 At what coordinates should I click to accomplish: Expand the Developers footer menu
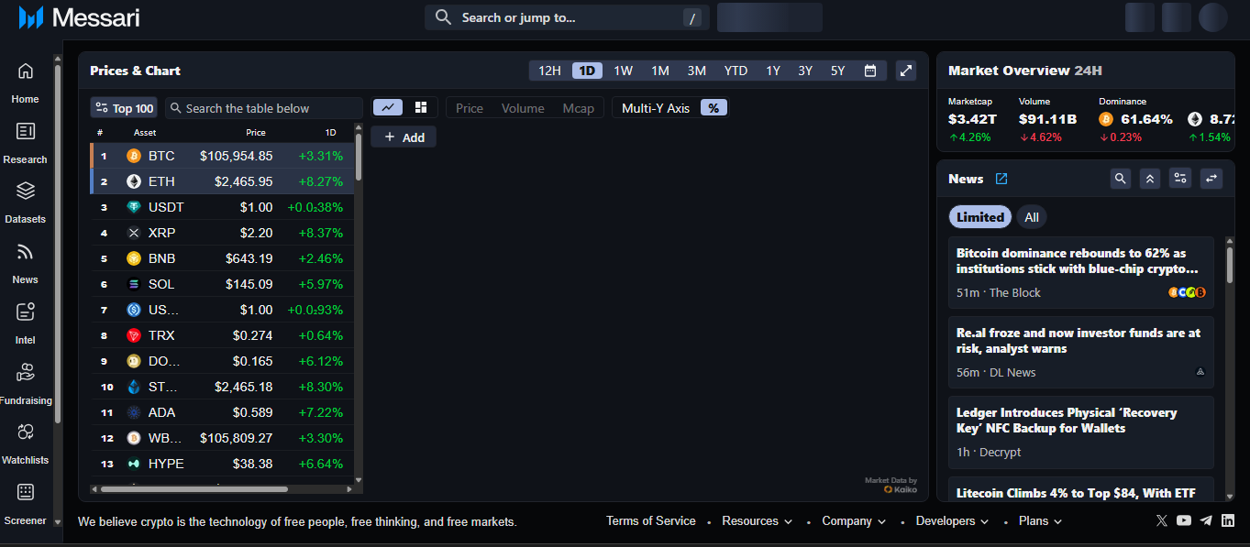click(x=952, y=520)
